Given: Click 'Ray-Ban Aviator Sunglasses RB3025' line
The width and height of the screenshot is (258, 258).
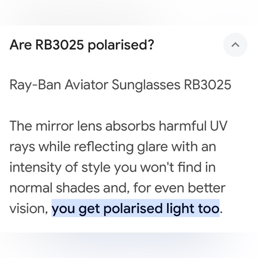Looking at the screenshot, I should (x=120, y=85).
